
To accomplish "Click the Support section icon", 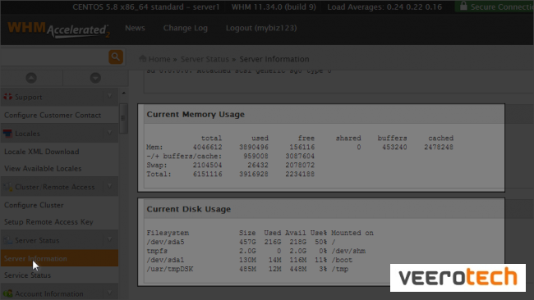I will pyautogui.click(x=7, y=97).
